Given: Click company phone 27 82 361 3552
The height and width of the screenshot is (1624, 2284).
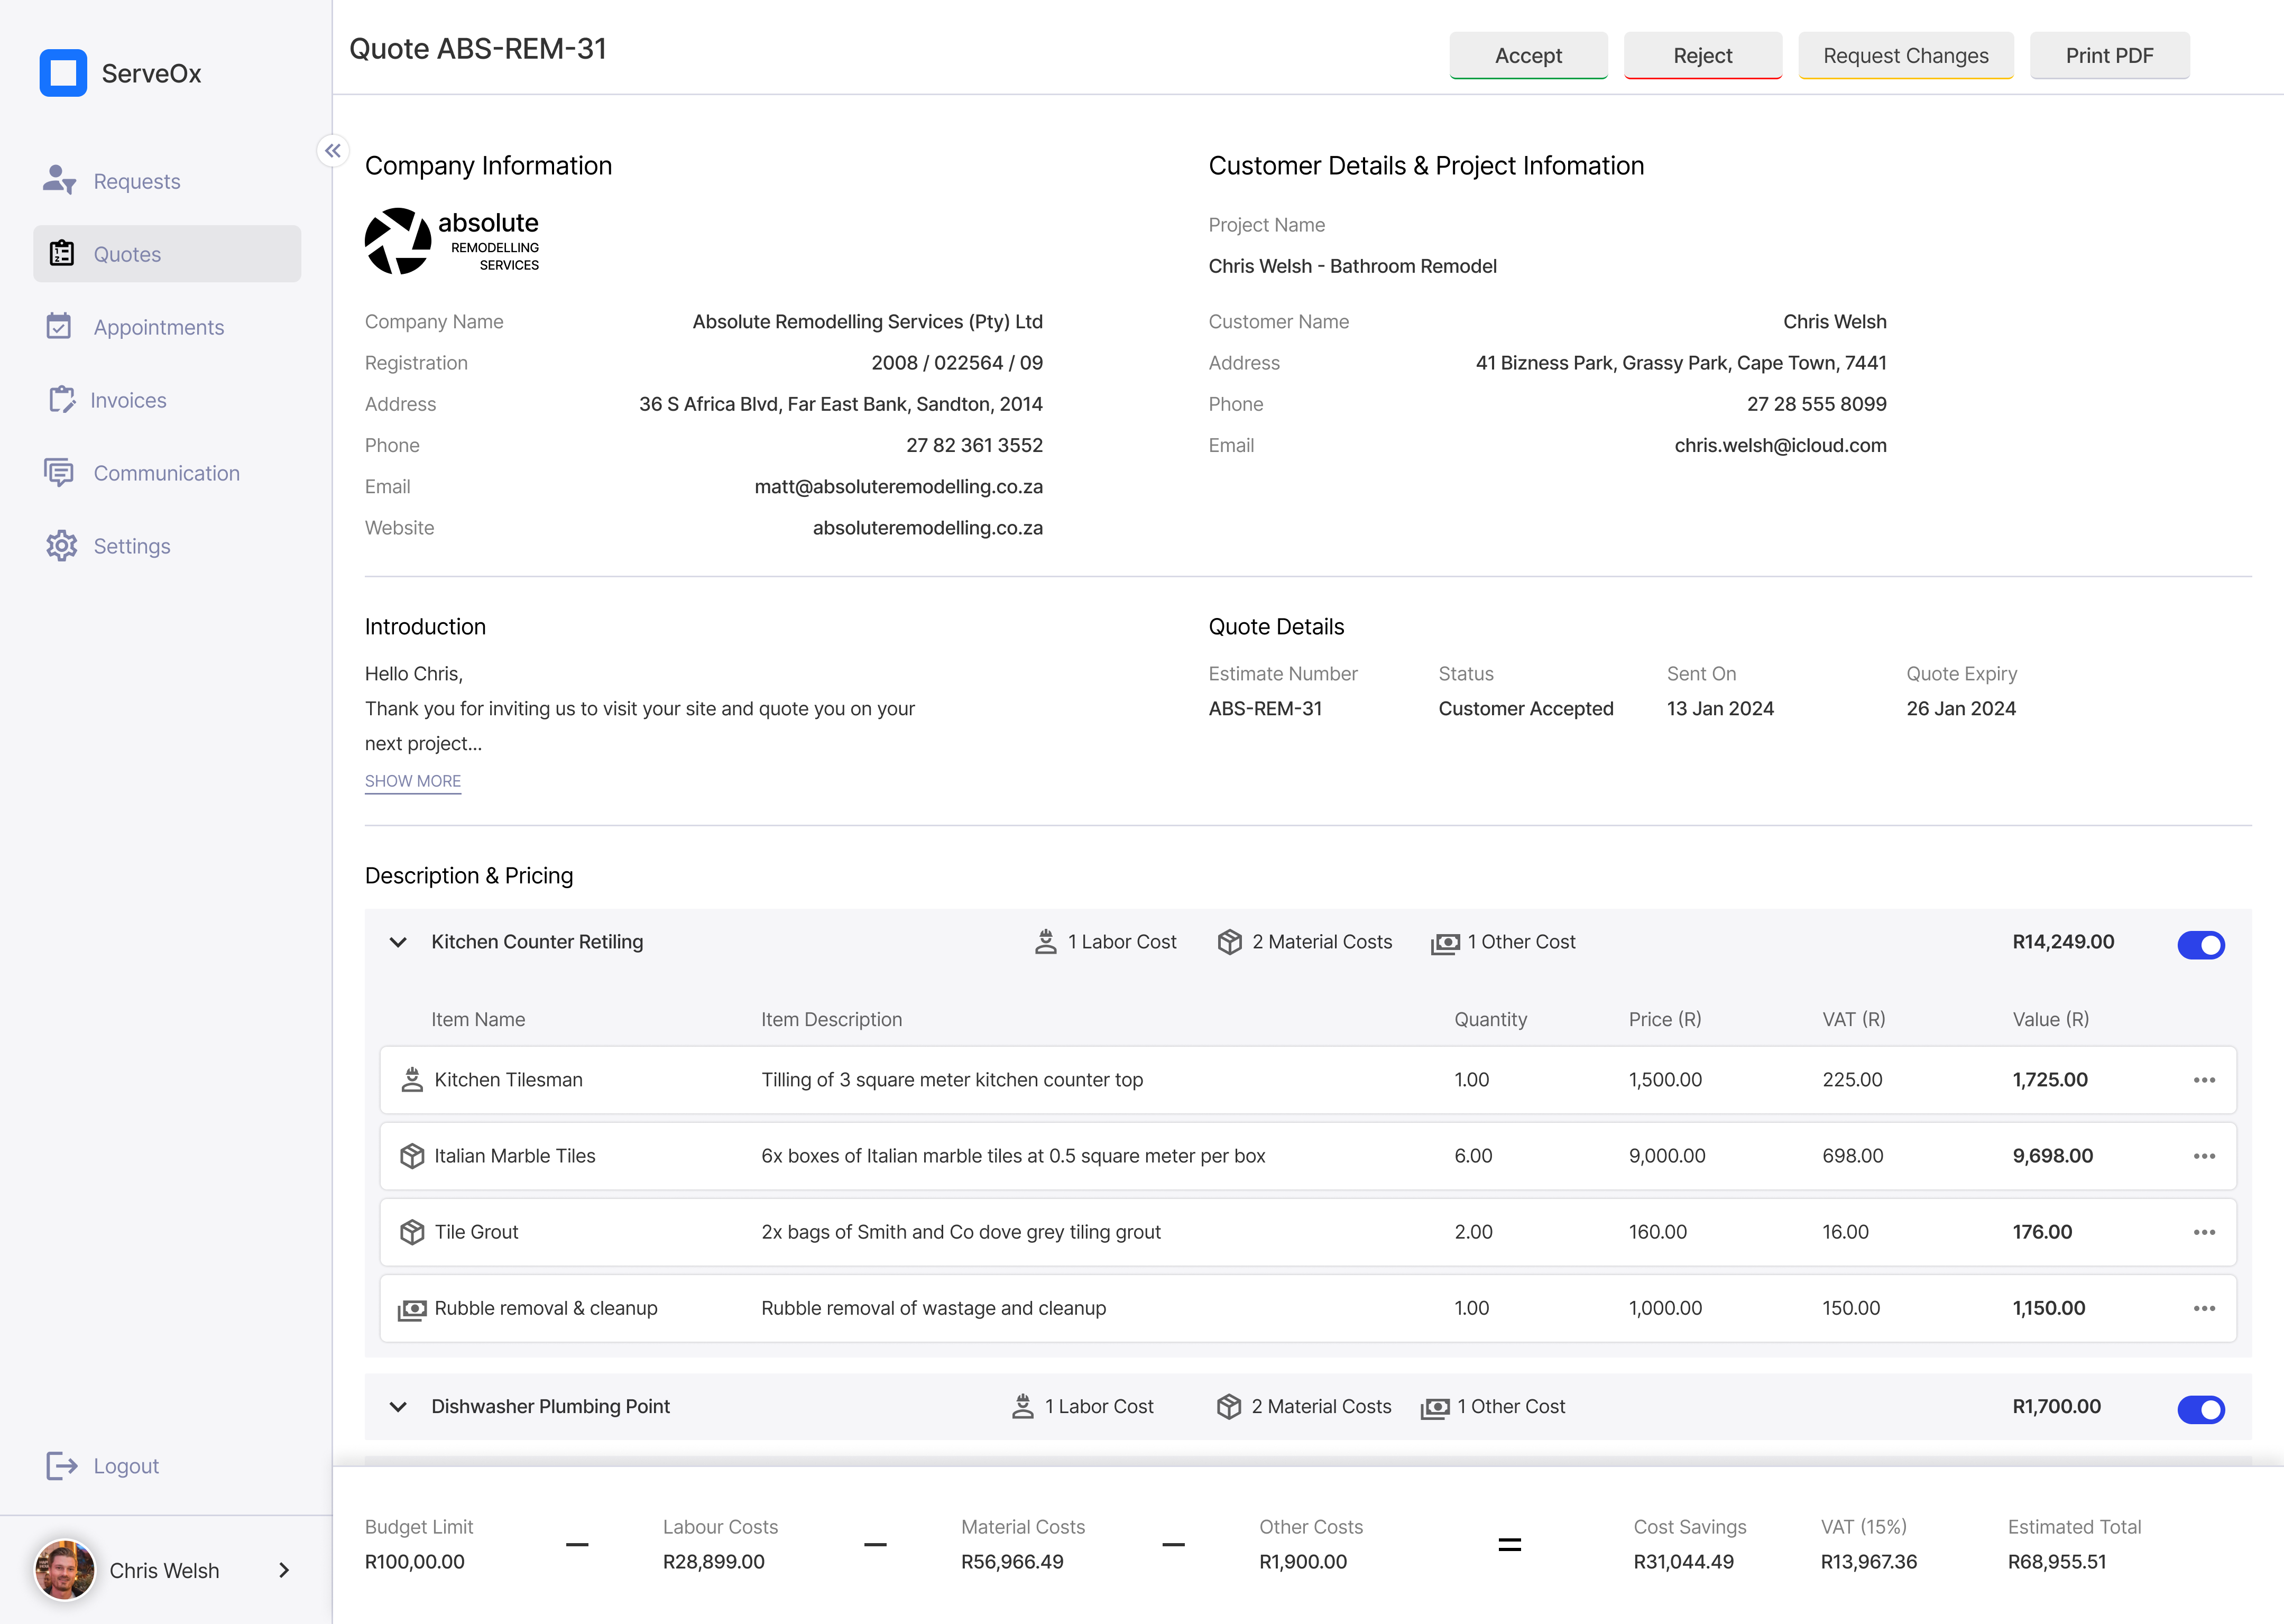Looking at the screenshot, I should 974,446.
